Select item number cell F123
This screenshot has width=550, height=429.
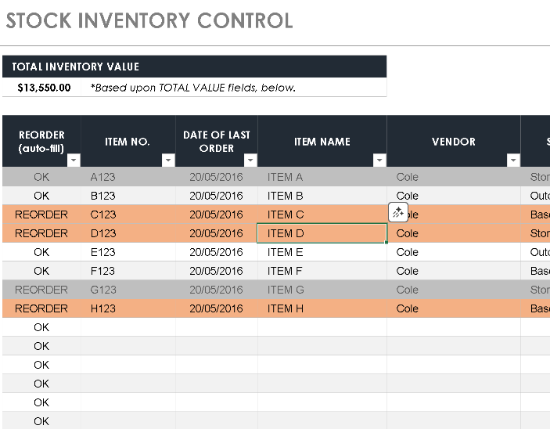128,271
